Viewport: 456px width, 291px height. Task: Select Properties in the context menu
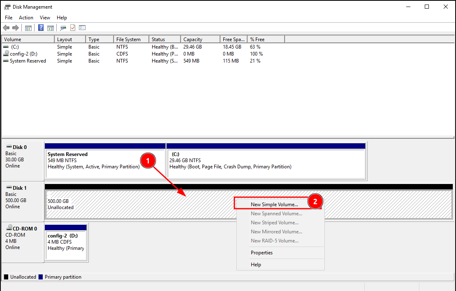[262, 253]
